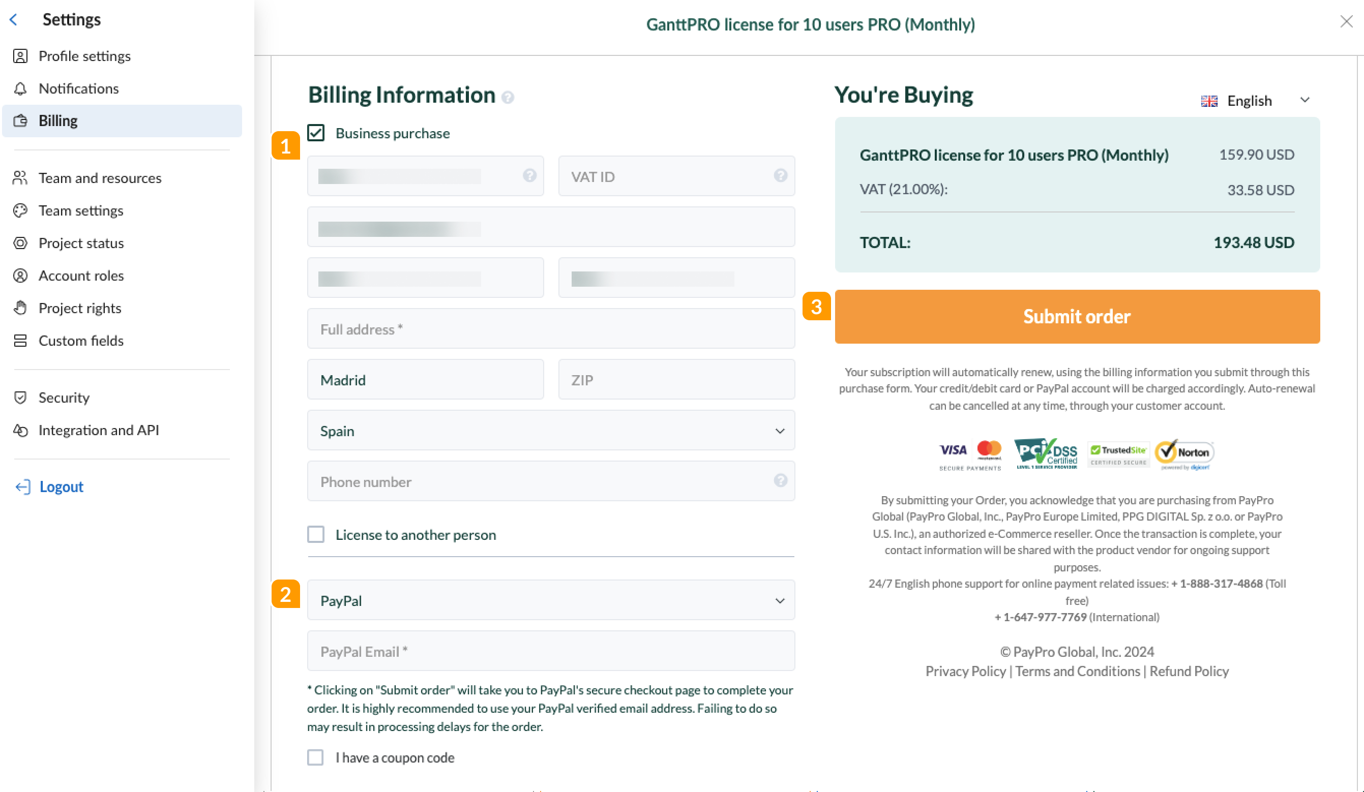
Task: Click the Visa secure payments logo
Action: pos(953,449)
